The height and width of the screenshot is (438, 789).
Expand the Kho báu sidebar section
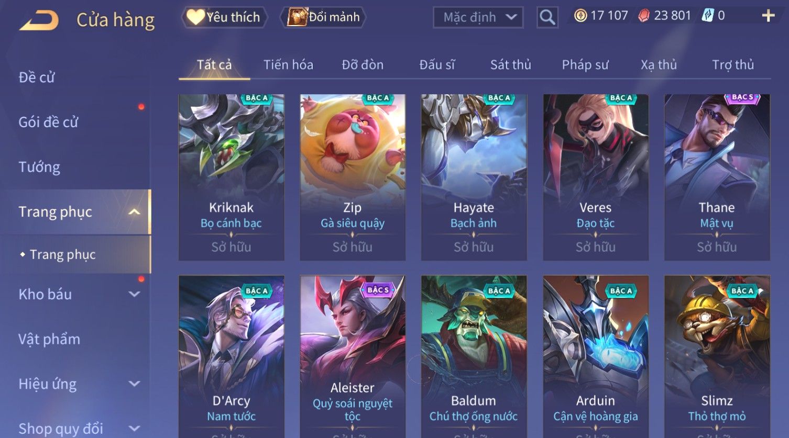pyautogui.click(x=134, y=294)
